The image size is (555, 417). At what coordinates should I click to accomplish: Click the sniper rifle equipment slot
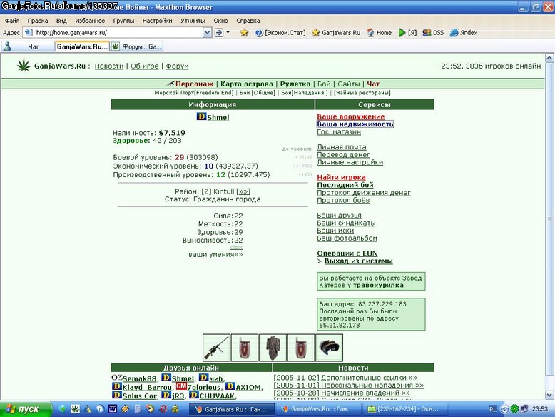coord(216,348)
